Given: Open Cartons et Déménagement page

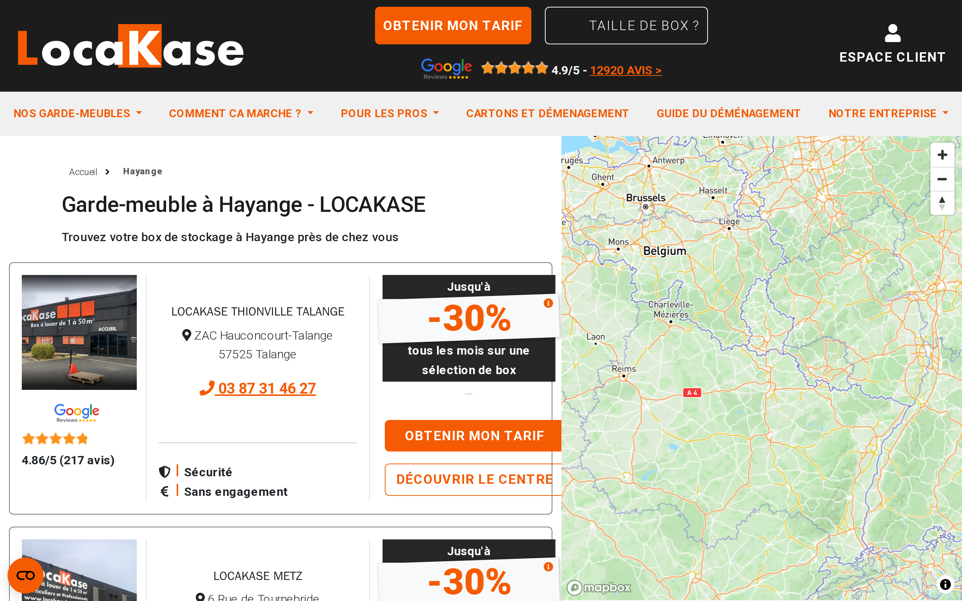Looking at the screenshot, I should 547,113.
